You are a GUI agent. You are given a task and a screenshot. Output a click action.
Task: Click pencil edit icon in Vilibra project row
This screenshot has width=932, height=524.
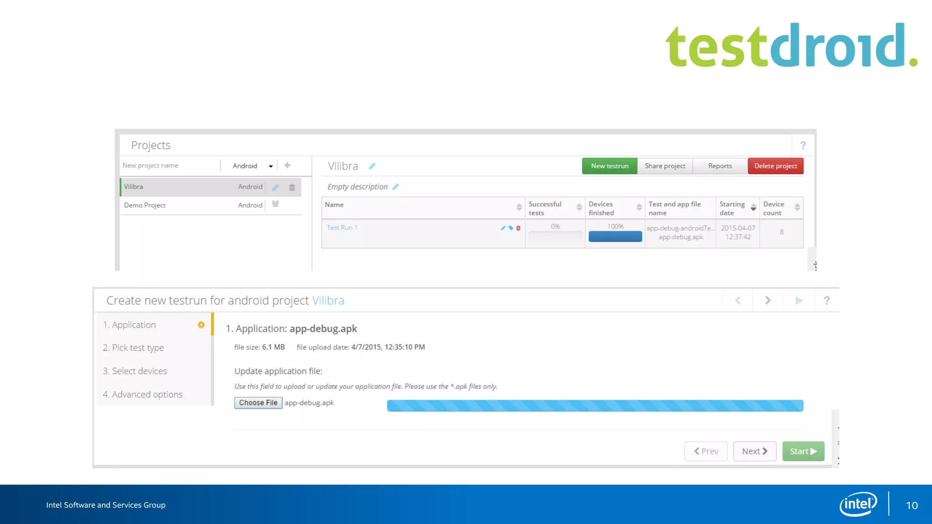275,187
